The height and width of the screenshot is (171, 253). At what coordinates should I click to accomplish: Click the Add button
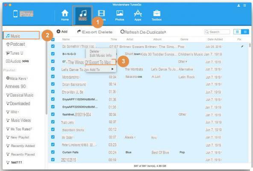[x=62, y=32]
